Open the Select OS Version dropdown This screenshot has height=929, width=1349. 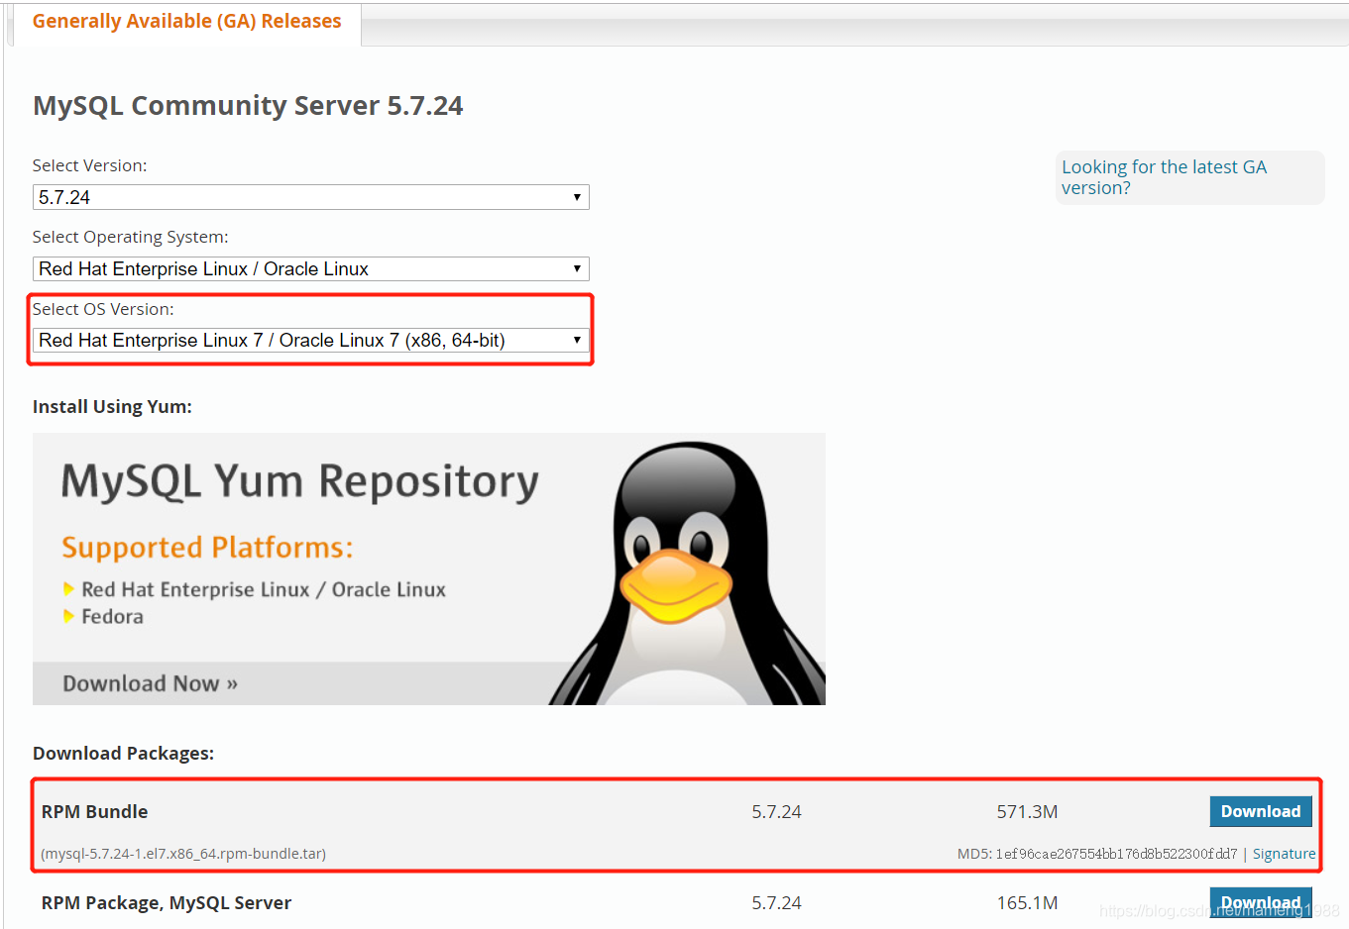coord(311,340)
